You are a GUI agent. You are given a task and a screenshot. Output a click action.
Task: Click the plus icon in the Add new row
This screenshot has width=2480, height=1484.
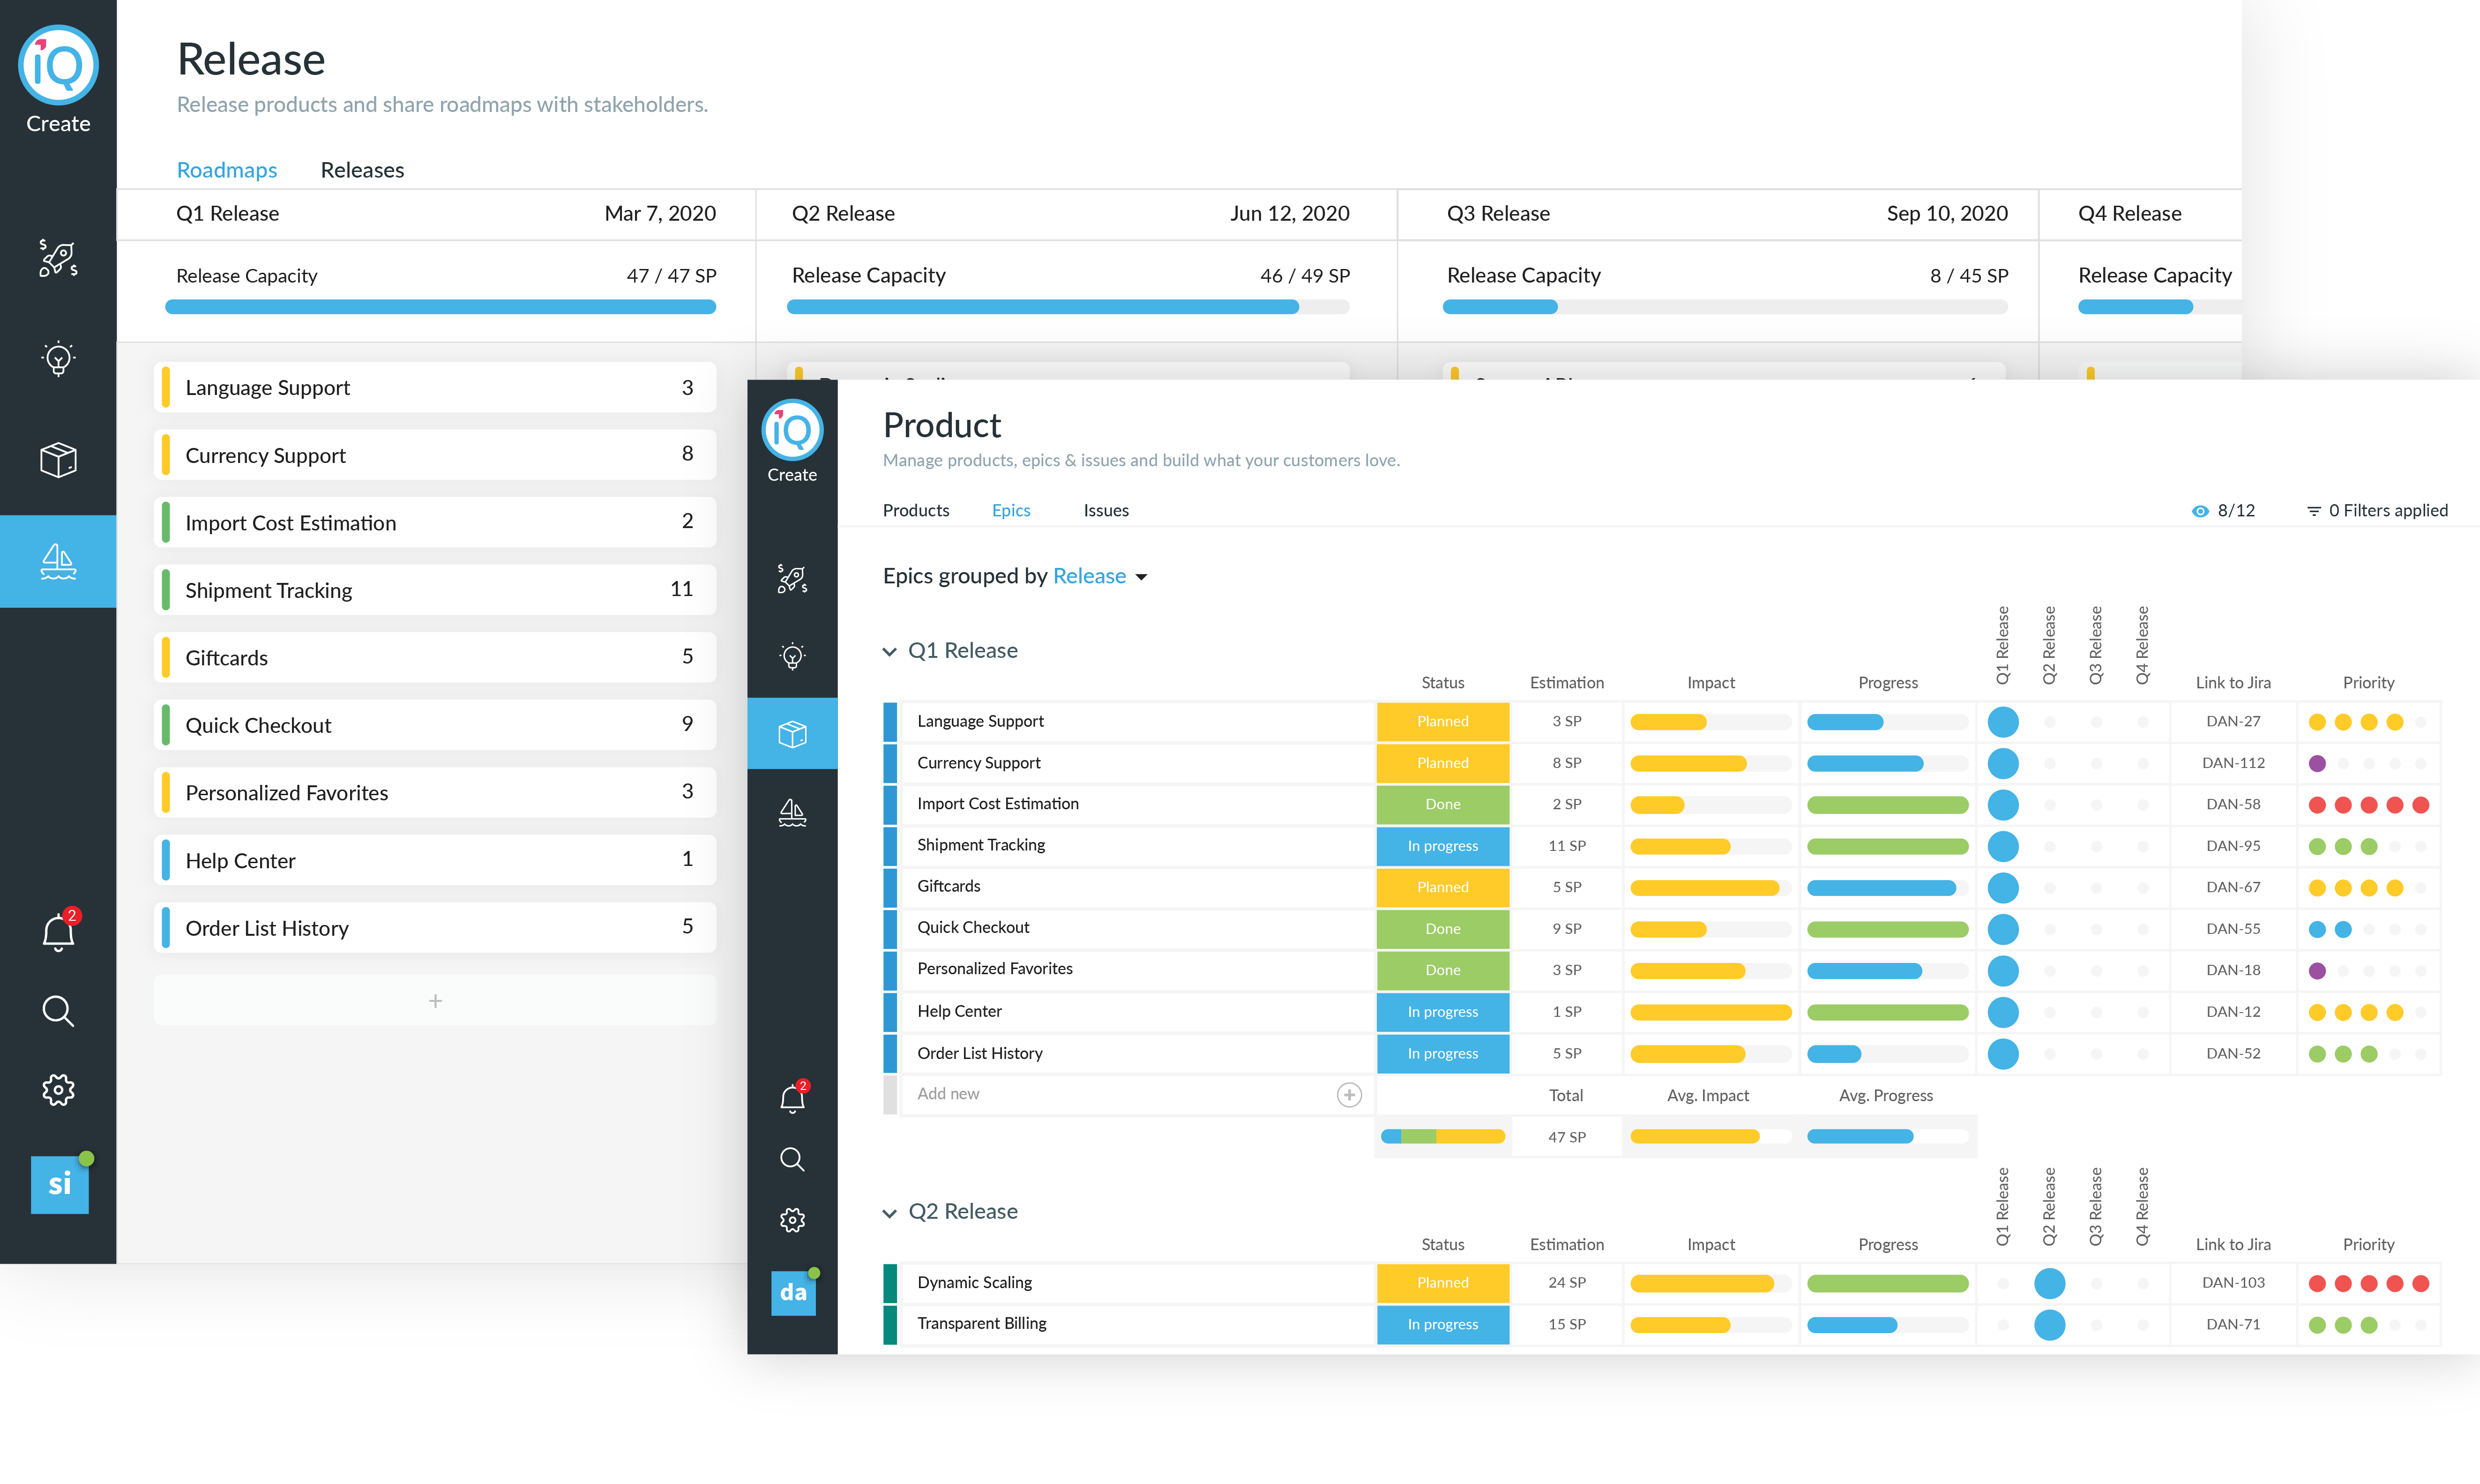(x=1349, y=1095)
